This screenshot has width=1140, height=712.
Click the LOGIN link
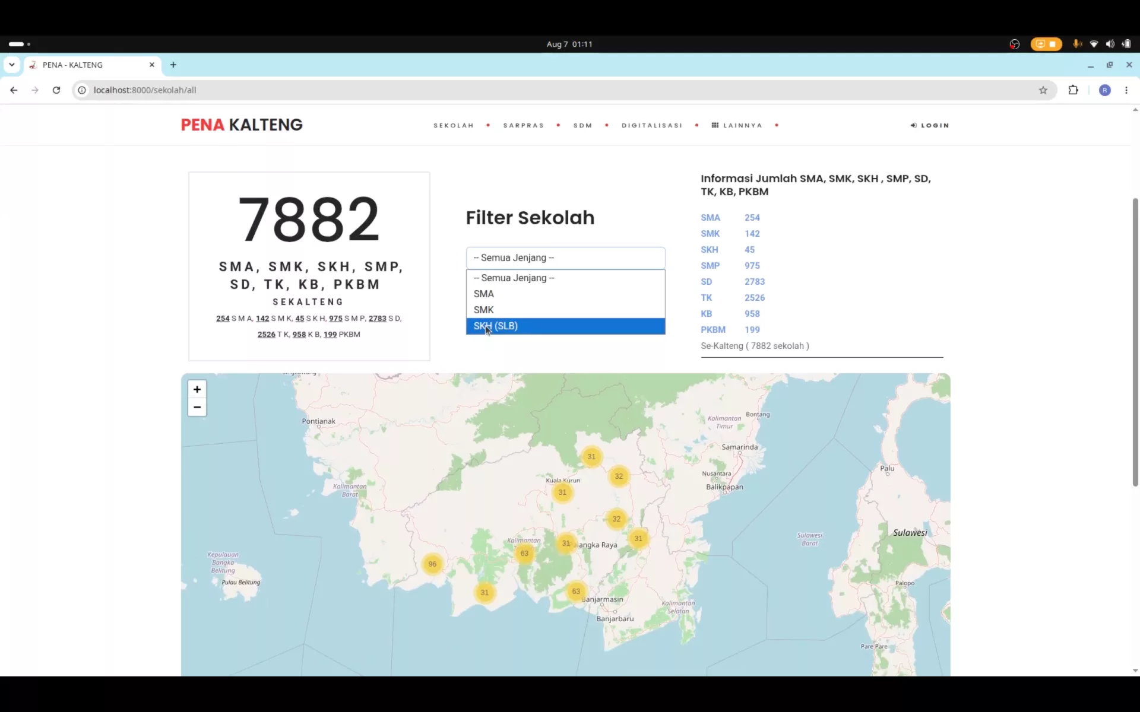click(x=930, y=125)
